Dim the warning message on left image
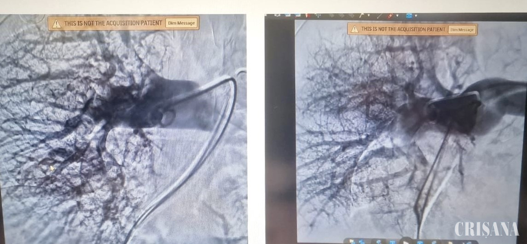The height and width of the screenshot is (244, 527). tap(181, 23)
